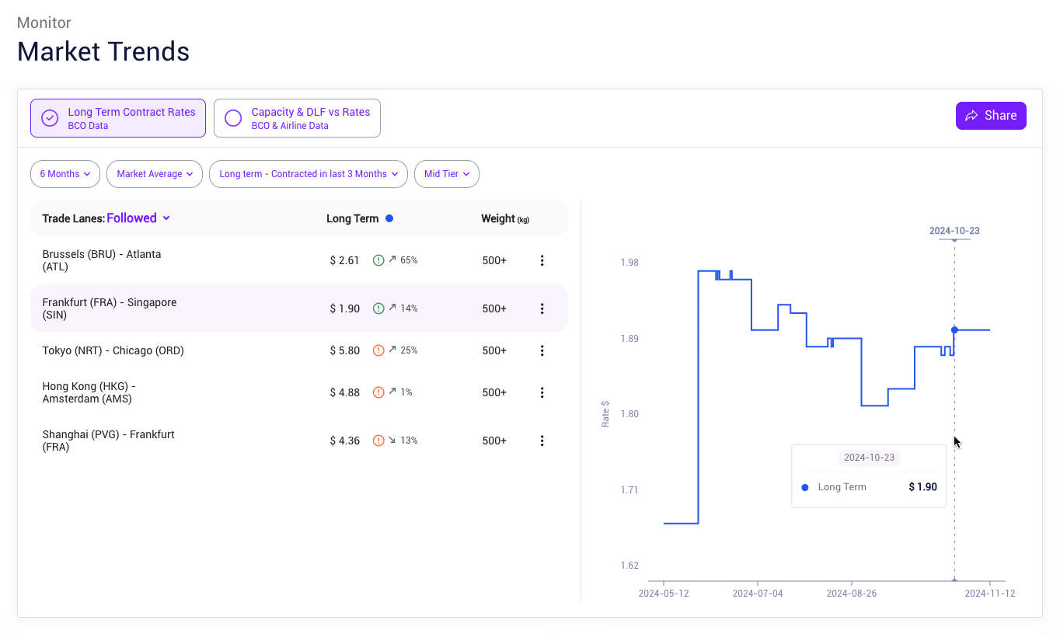Click the Rate $ axis label
This screenshot has width=1060, height=634.
tap(605, 414)
